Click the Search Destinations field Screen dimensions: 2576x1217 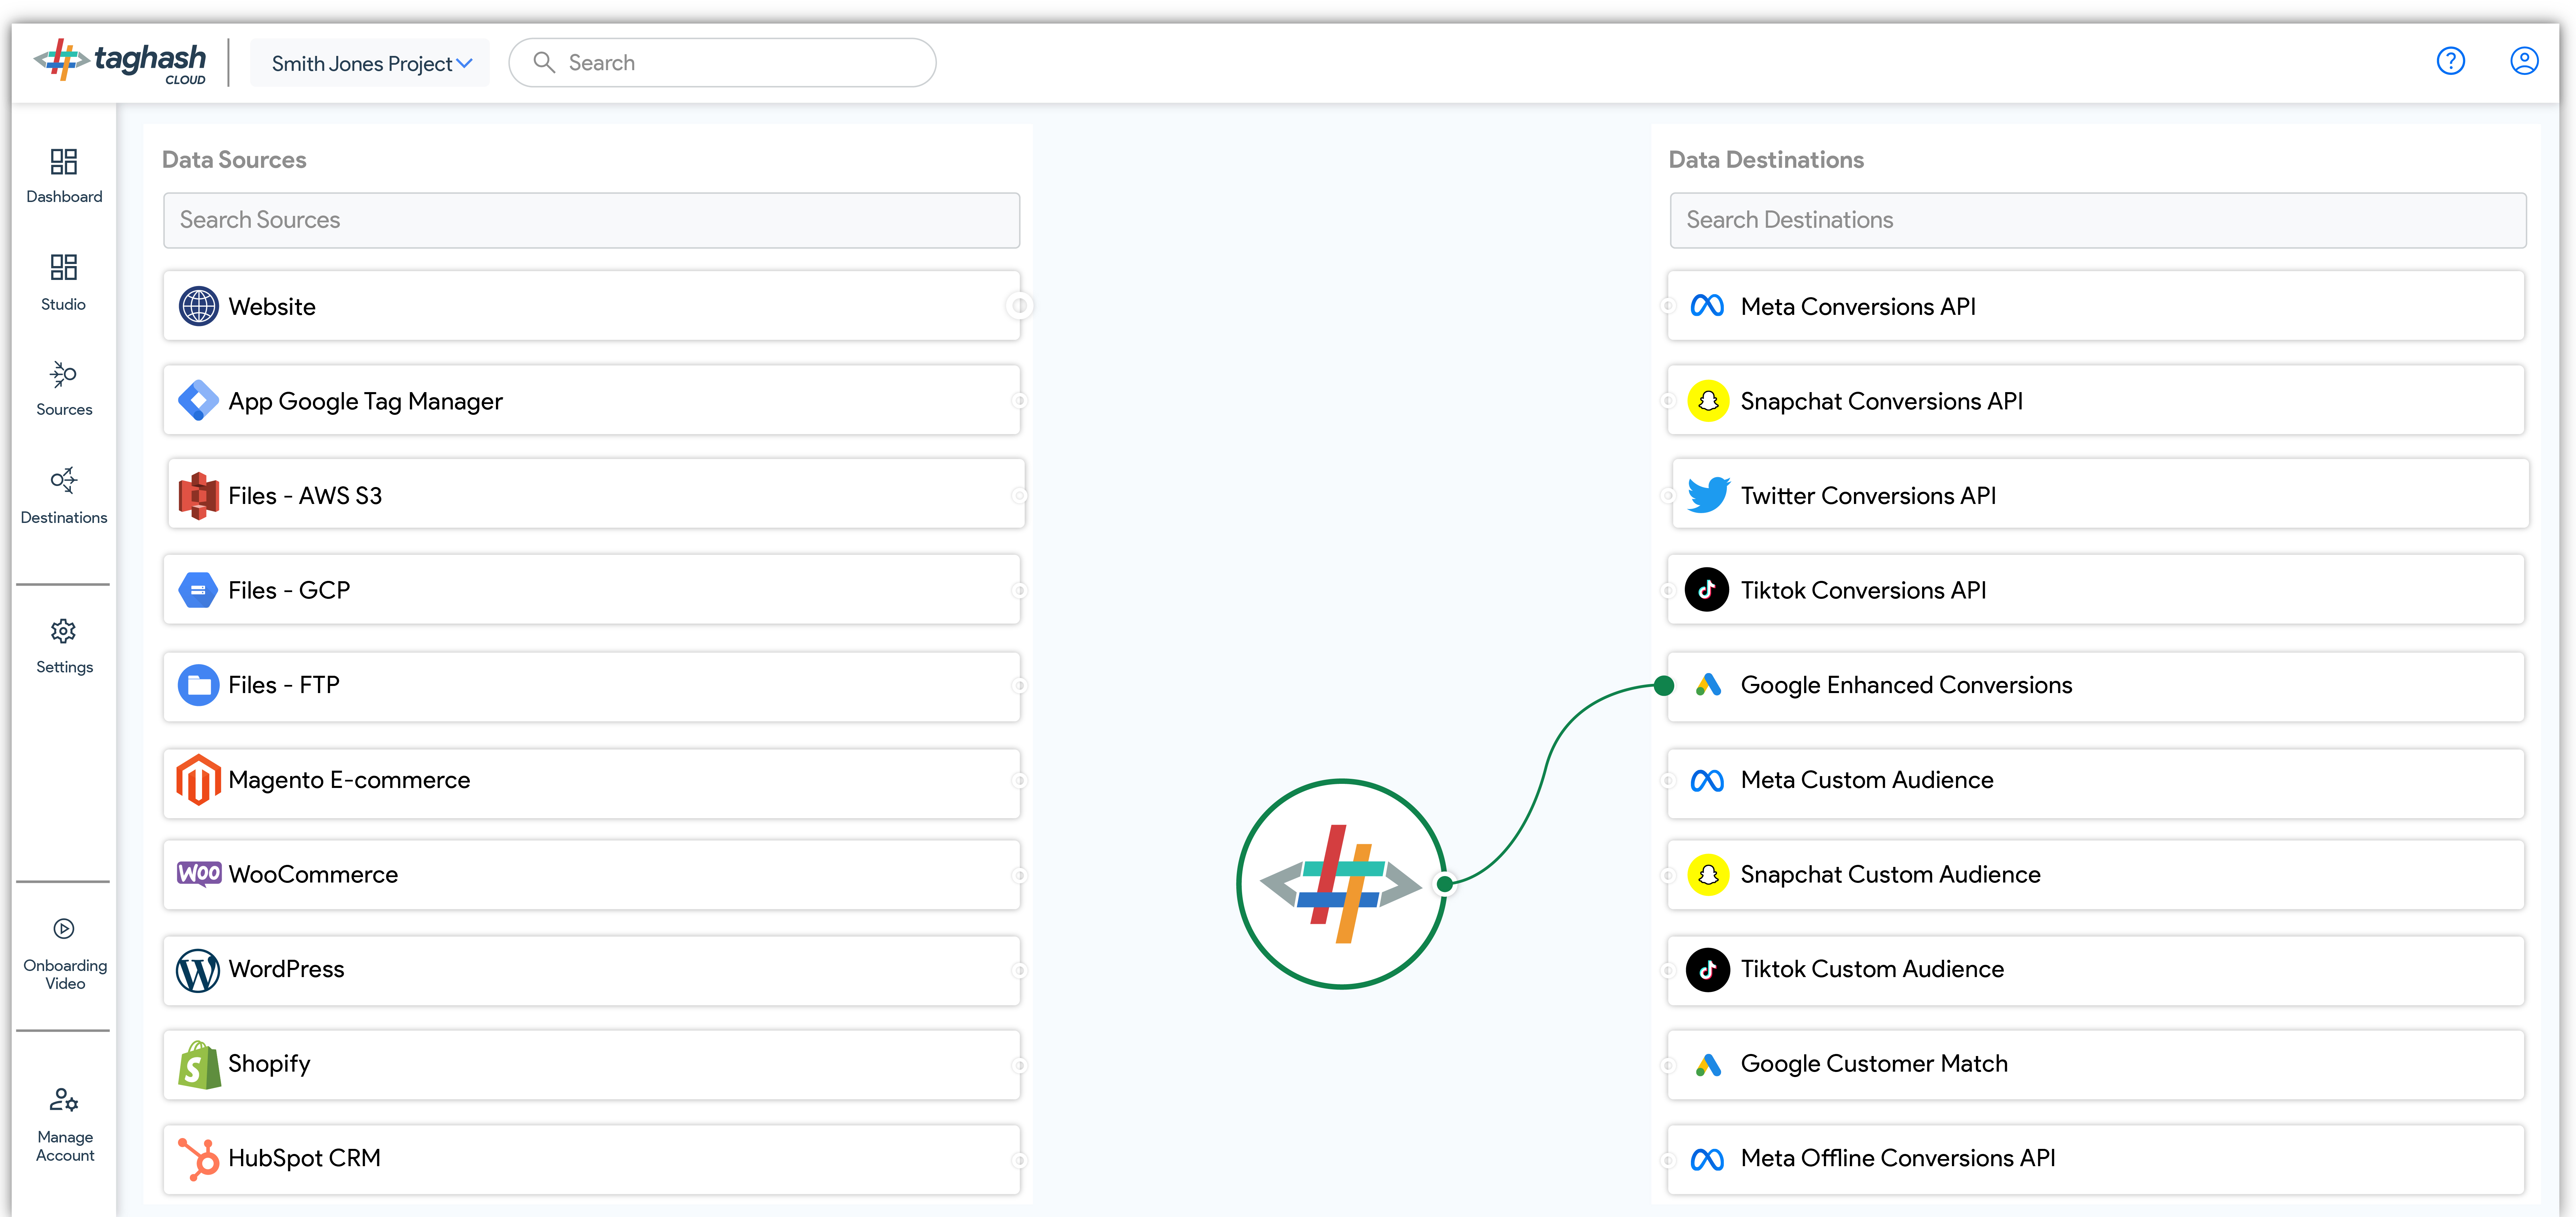(x=2098, y=220)
